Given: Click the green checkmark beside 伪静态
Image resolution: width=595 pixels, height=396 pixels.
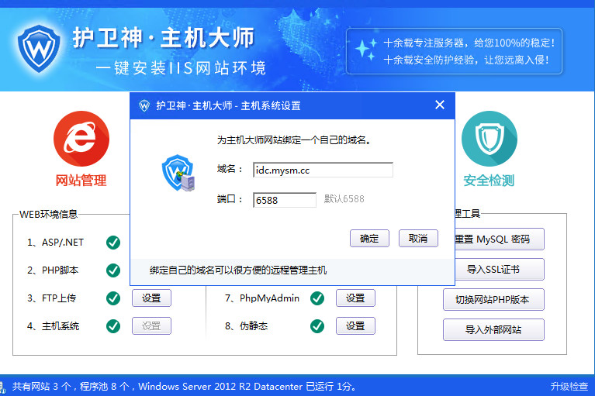Looking at the screenshot, I should click(317, 326).
